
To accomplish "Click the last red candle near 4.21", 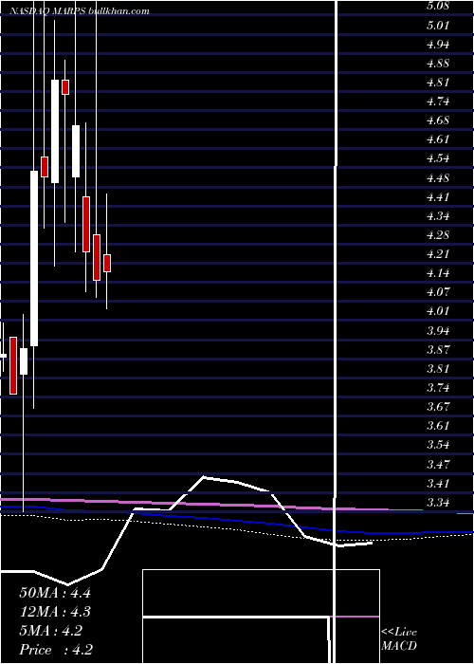I will 107,263.
